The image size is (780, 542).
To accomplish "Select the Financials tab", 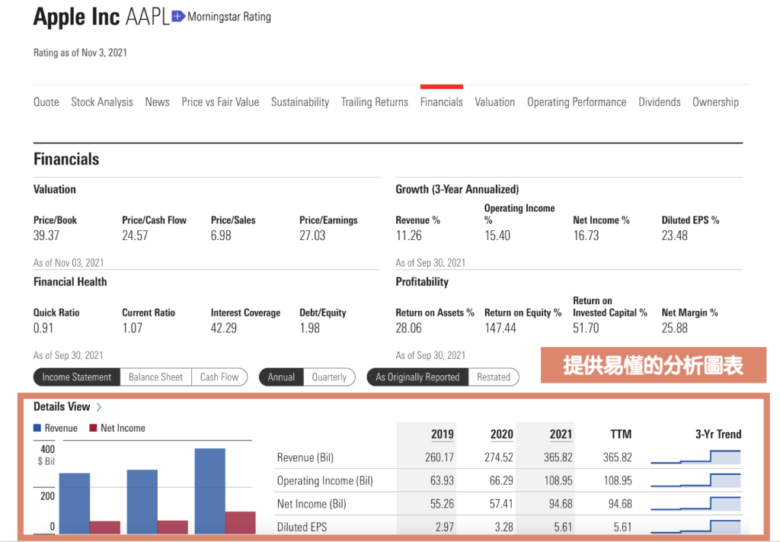I will (x=441, y=102).
